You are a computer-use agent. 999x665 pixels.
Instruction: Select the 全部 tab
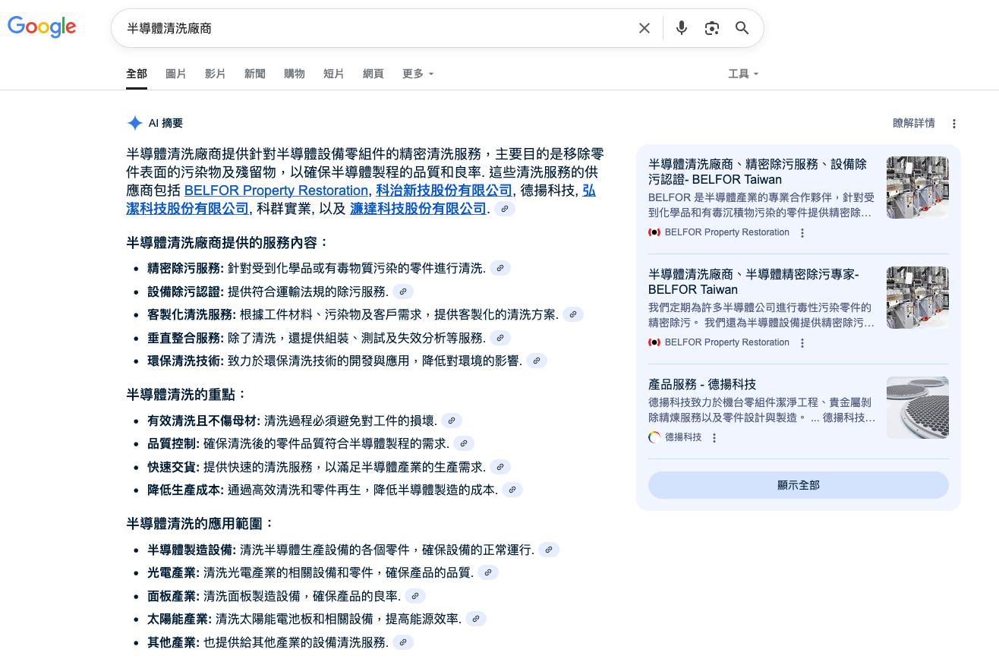tap(137, 74)
